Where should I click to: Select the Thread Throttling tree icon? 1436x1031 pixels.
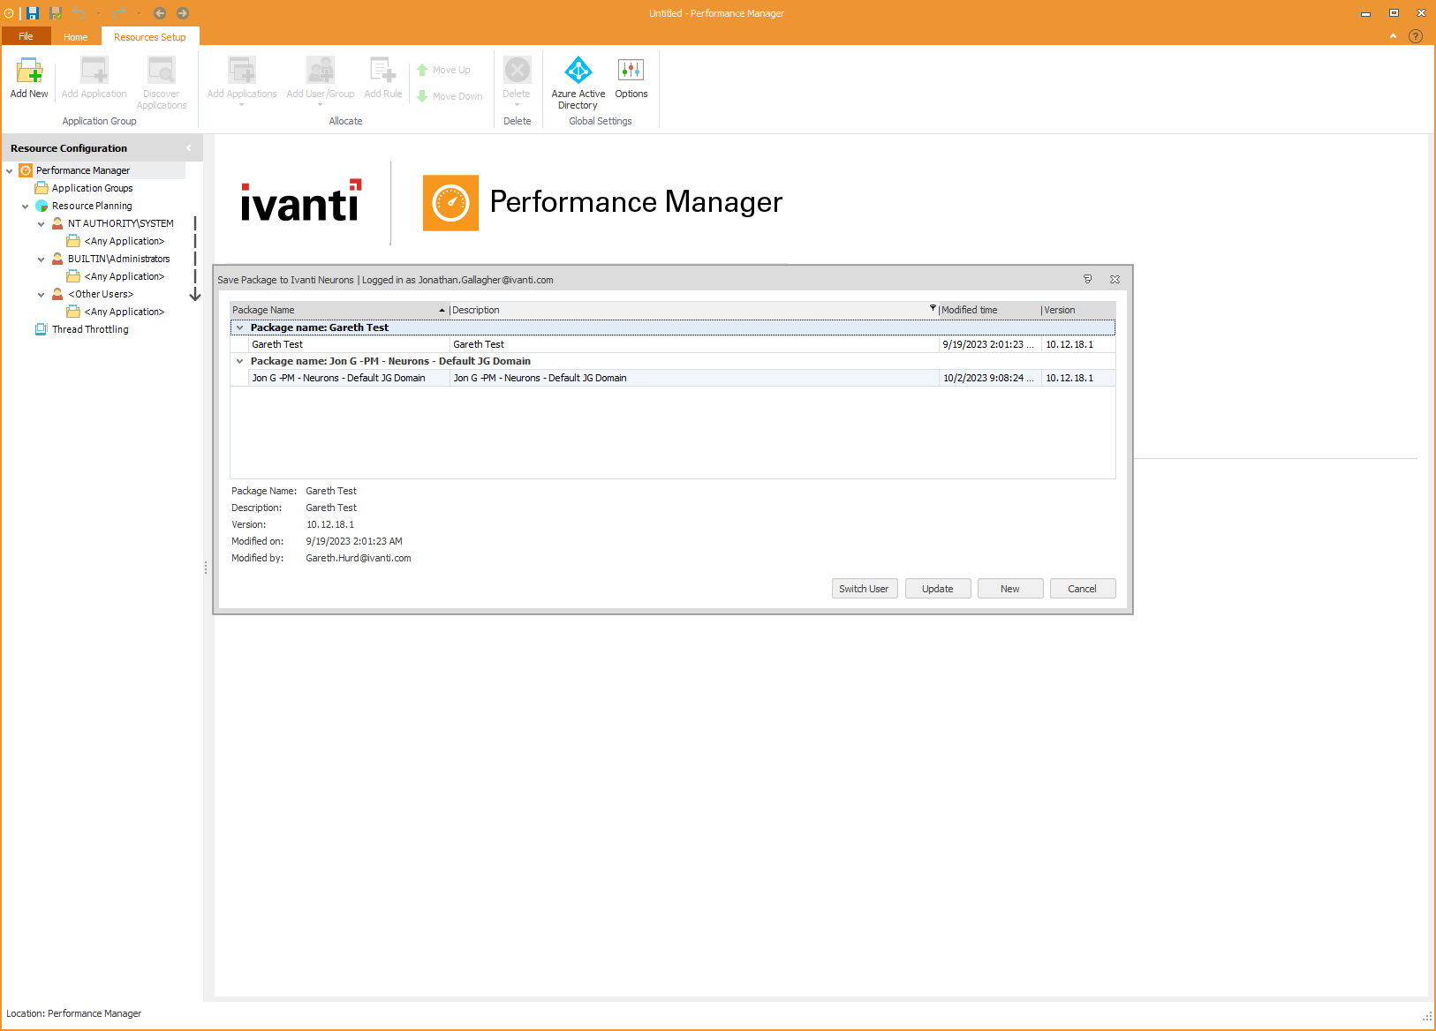click(42, 328)
